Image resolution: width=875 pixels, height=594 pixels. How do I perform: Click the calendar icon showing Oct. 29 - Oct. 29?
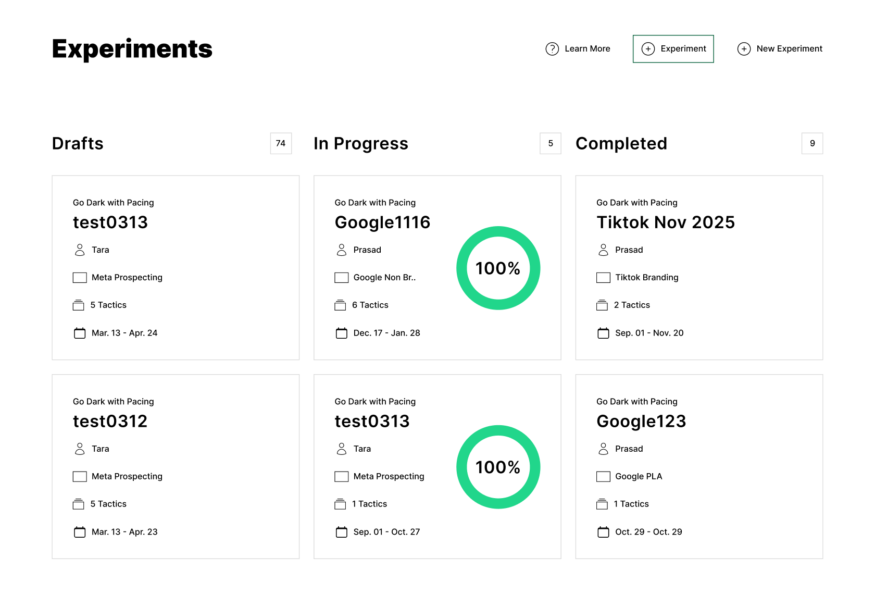click(603, 531)
